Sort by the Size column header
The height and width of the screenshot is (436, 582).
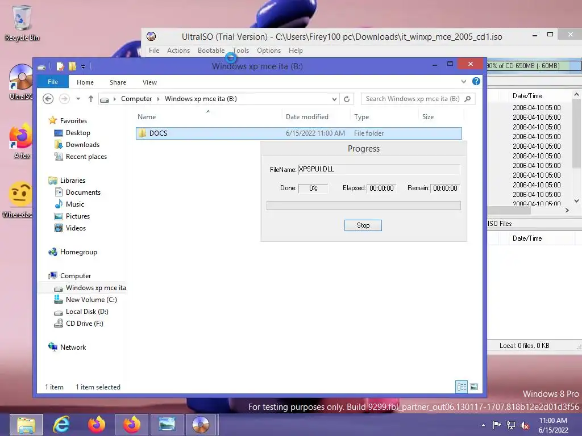[x=441, y=117]
